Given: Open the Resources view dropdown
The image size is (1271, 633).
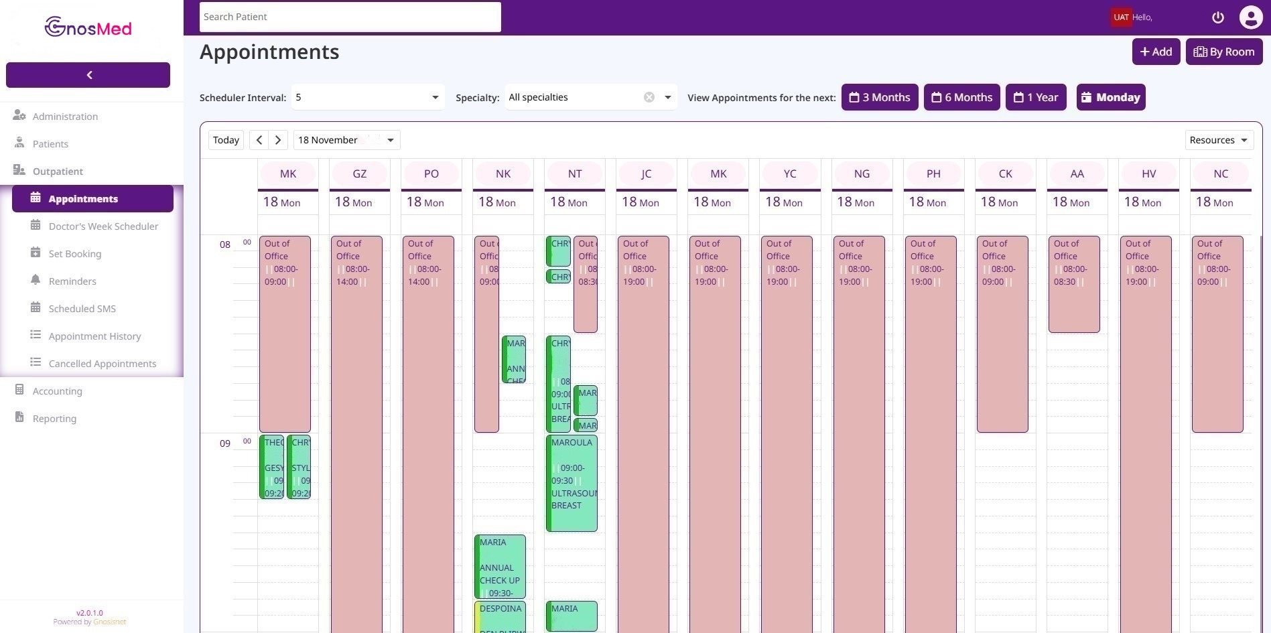Looking at the screenshot, I should (x=1219, y=140).
